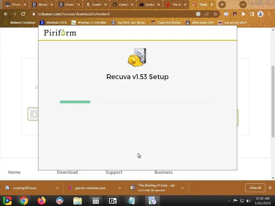Open the trans flag extension icon
The width and height of the screenshot is (275, 206).
click(226, 14)
